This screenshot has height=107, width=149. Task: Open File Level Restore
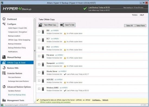coord(14,77)
